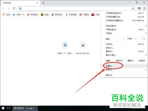The width and height of the screenshot is (148, 111).
Task: Open Settings (S) from the menu
Action: pyautogui.click(x=124, y=66)
